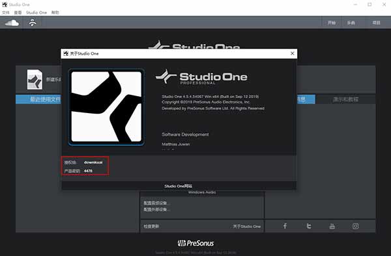Image resolution: width=391 pixels, height=256 pixels.
Task: Switch to the 开始 page tab
Action: pyautogui.click(x=332, y=23)
